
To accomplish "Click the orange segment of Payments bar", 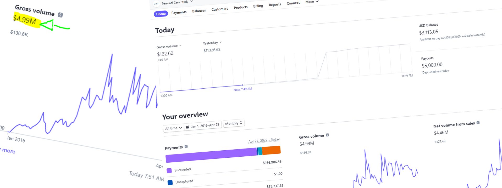I will (x=271, y=150).
